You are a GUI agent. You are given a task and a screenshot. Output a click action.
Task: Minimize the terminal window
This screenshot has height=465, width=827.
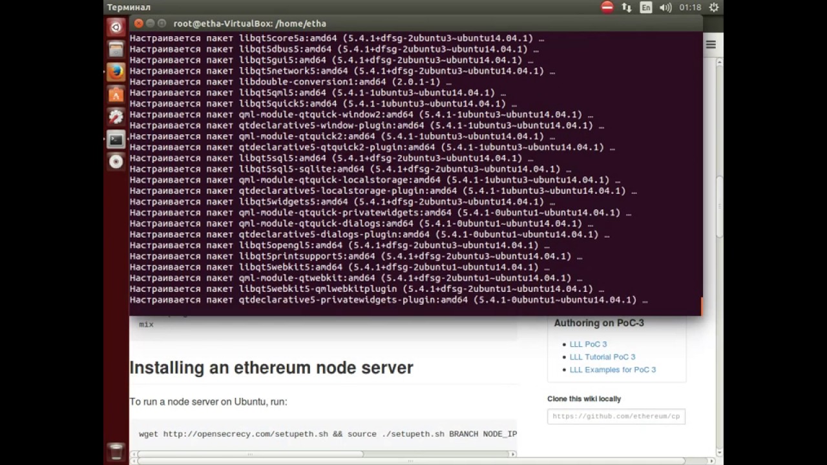[150, 23]
